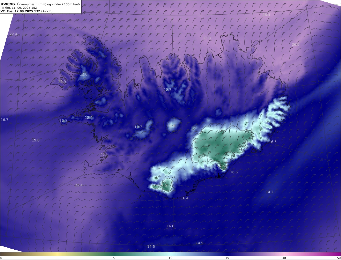
Task: Click the 16.7 map value
Action: [5, 120]
